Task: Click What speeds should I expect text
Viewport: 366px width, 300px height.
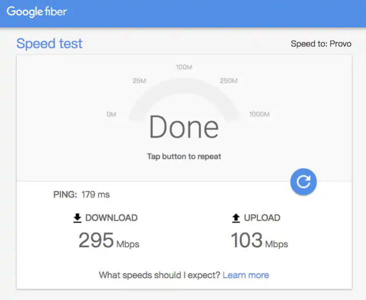Action: [159, 275]
